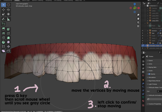Select the Move tool in the toolbar
162x112 pixels.
point(3,10)
